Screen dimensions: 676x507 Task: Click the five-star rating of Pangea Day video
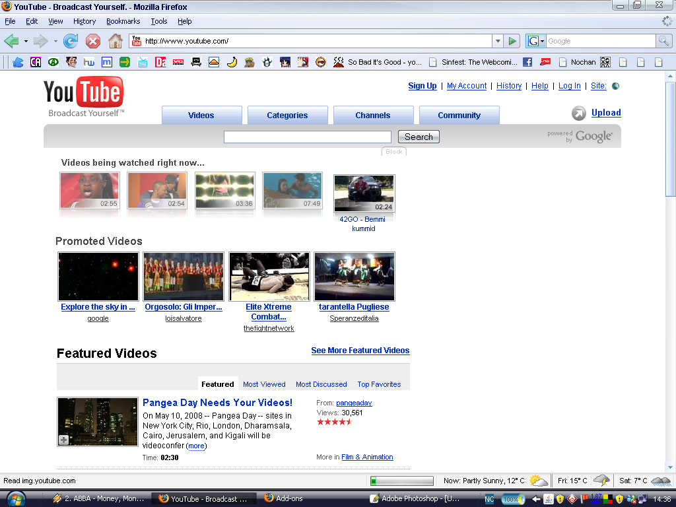(335, 422)
